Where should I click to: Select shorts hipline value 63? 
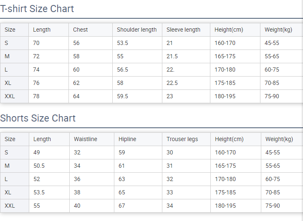(x=122, y=179)
